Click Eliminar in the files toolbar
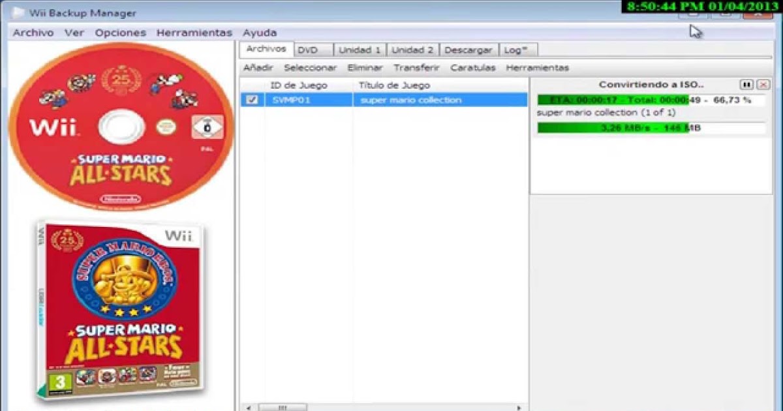 [x=365, y=68]
